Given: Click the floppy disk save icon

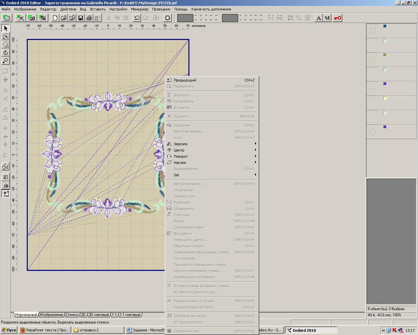Looking at the screenshot, I should [x=81, y=18].
